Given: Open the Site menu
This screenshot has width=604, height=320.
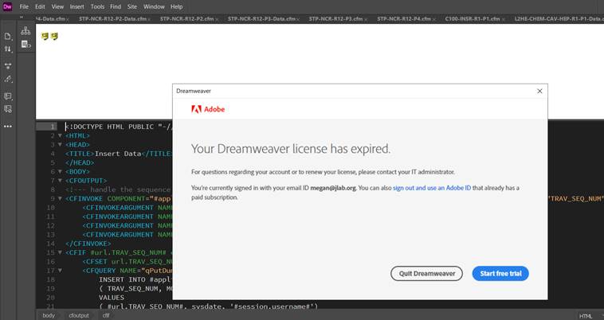Looking at the screenshot, I should click(132, 6).
